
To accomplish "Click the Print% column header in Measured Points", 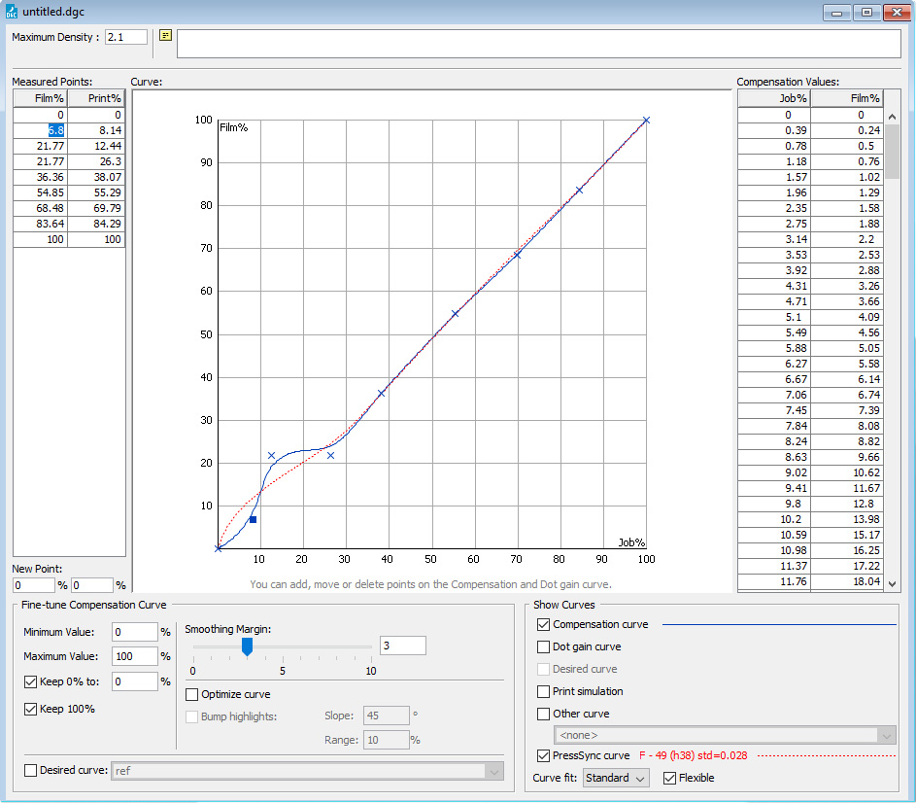I will tap(96, 98).
